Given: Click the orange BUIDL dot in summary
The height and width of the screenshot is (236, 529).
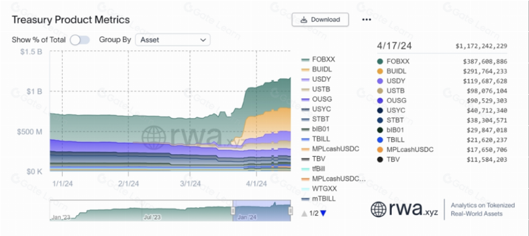Looking at the screenshot, I should pos(380,71).
